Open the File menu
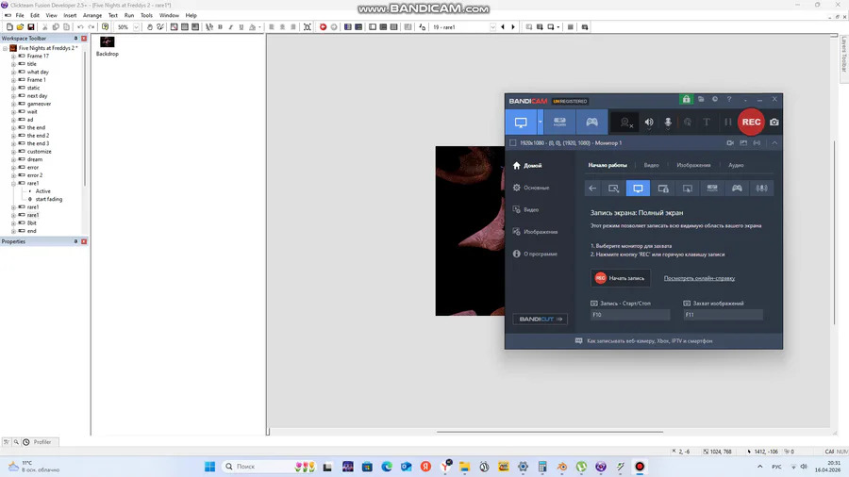The width and height of the screenshot is (849, 477). tap(20, 15)
